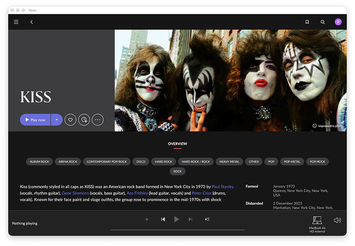Open the Album Rock genre tag

click(x=40, y=161)
